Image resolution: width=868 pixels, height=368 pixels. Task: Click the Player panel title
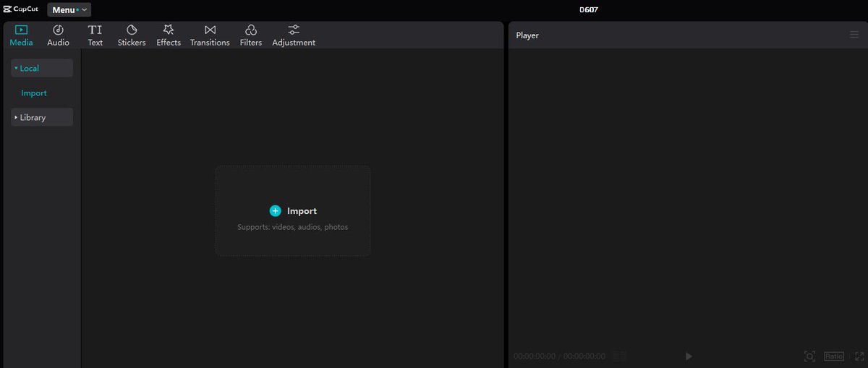tap(527, 35)
